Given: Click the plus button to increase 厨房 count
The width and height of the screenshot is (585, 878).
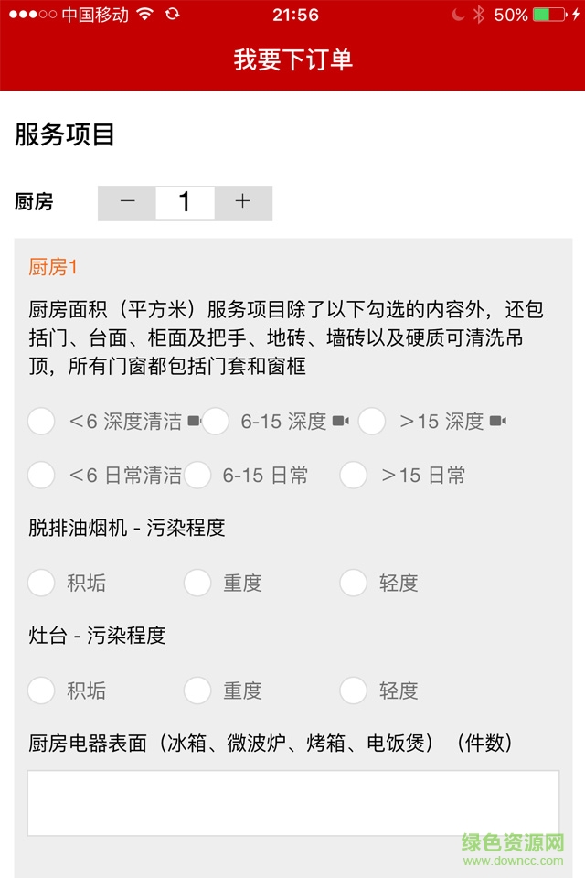Looking at the screenshot, I should (x=243, y=202).
